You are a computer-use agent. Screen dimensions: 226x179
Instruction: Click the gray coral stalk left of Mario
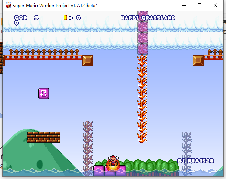click(88, 145)
